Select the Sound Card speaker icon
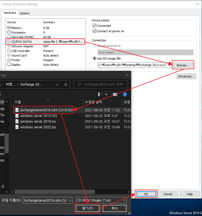 tap(9, 55)
